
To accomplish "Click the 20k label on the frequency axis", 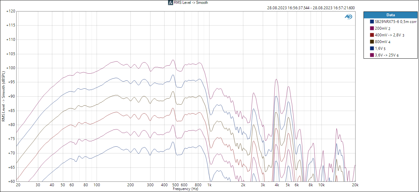I will coord(355,185).
